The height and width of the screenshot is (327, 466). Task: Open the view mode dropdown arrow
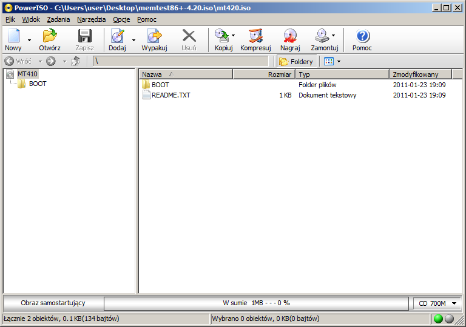(339, 61)
